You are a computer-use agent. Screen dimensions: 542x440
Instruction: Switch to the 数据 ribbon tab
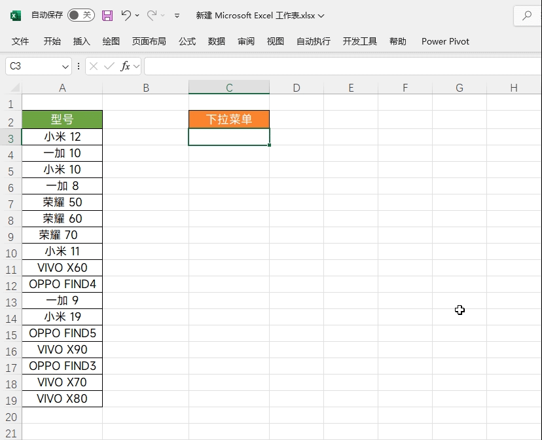tap(217, 41)
